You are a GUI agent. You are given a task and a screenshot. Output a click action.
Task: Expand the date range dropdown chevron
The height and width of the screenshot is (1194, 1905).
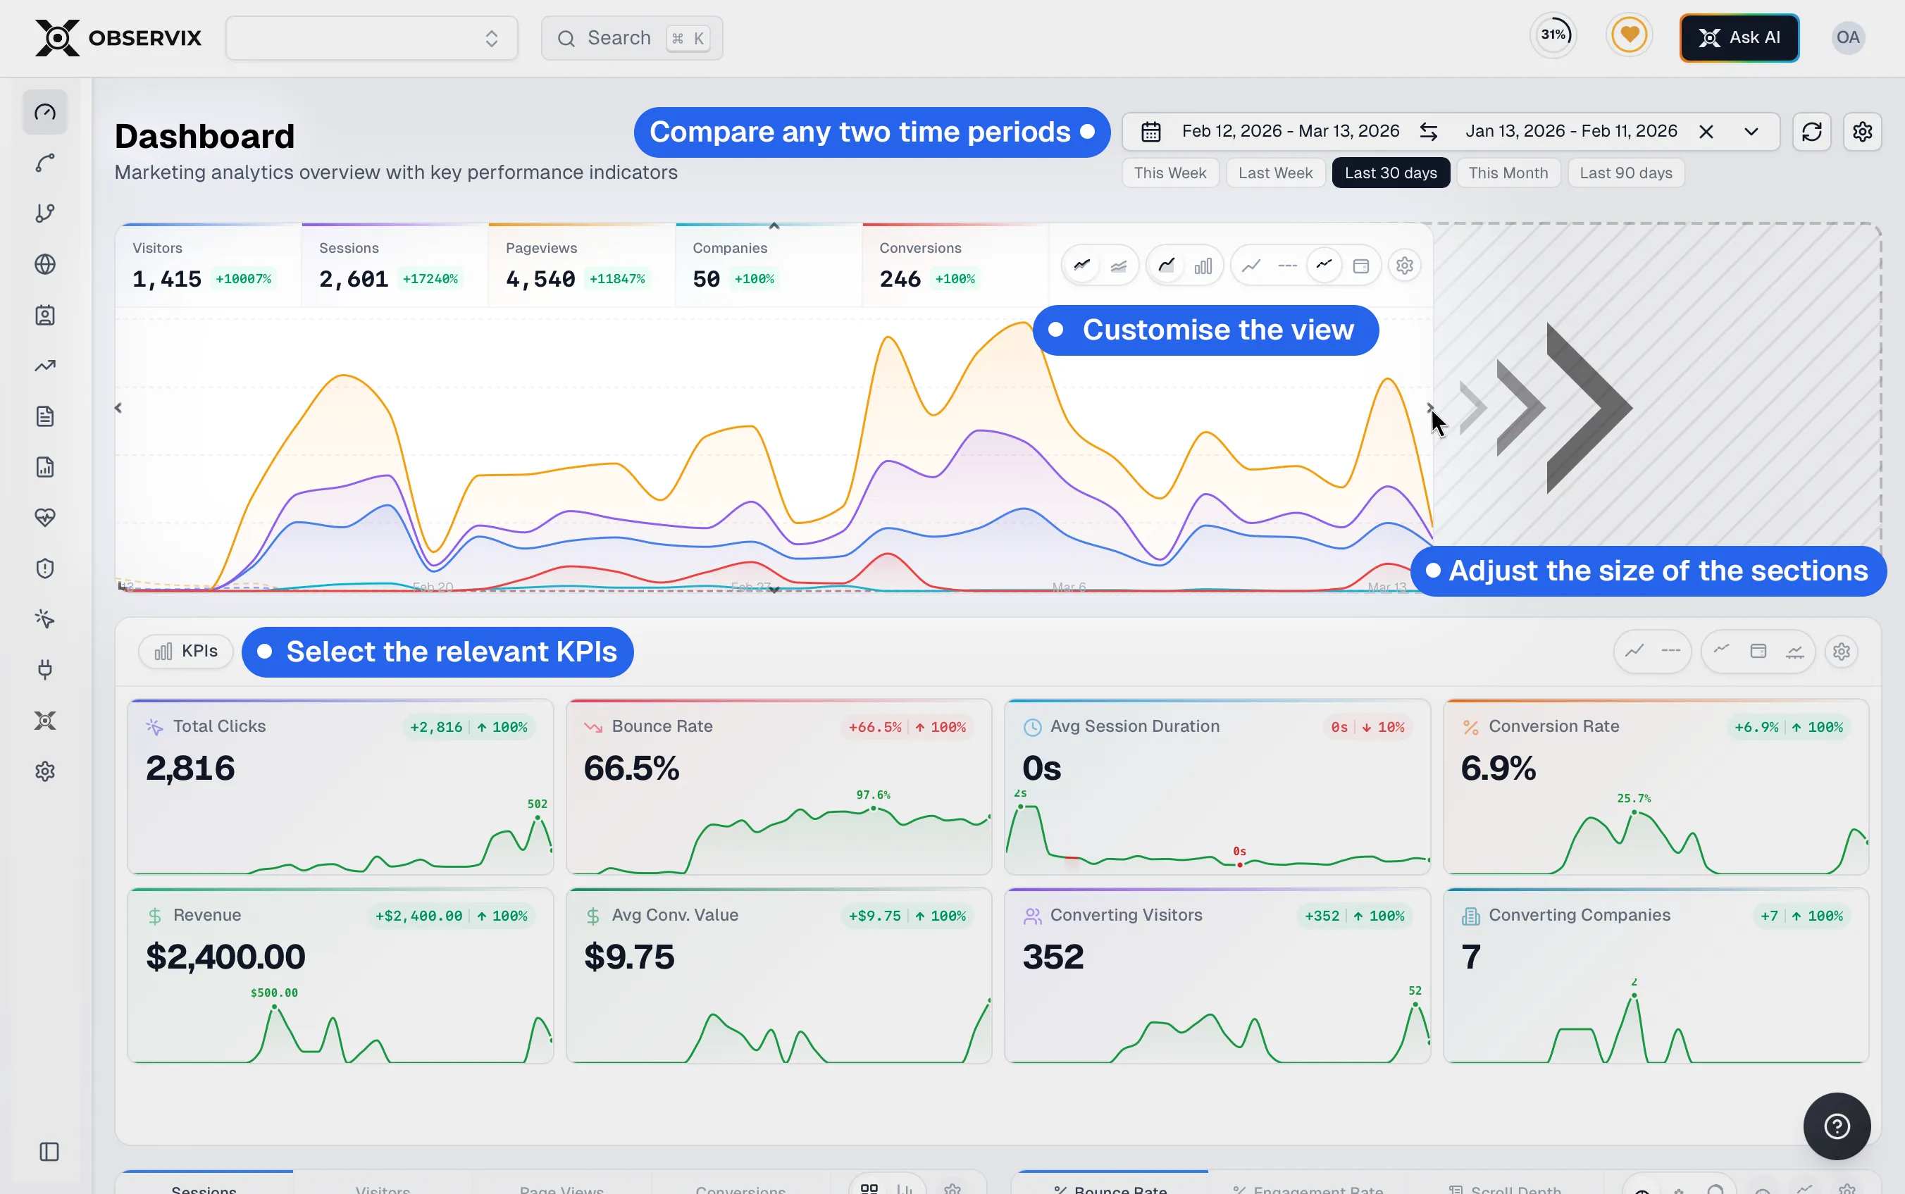click(1750, 132)
